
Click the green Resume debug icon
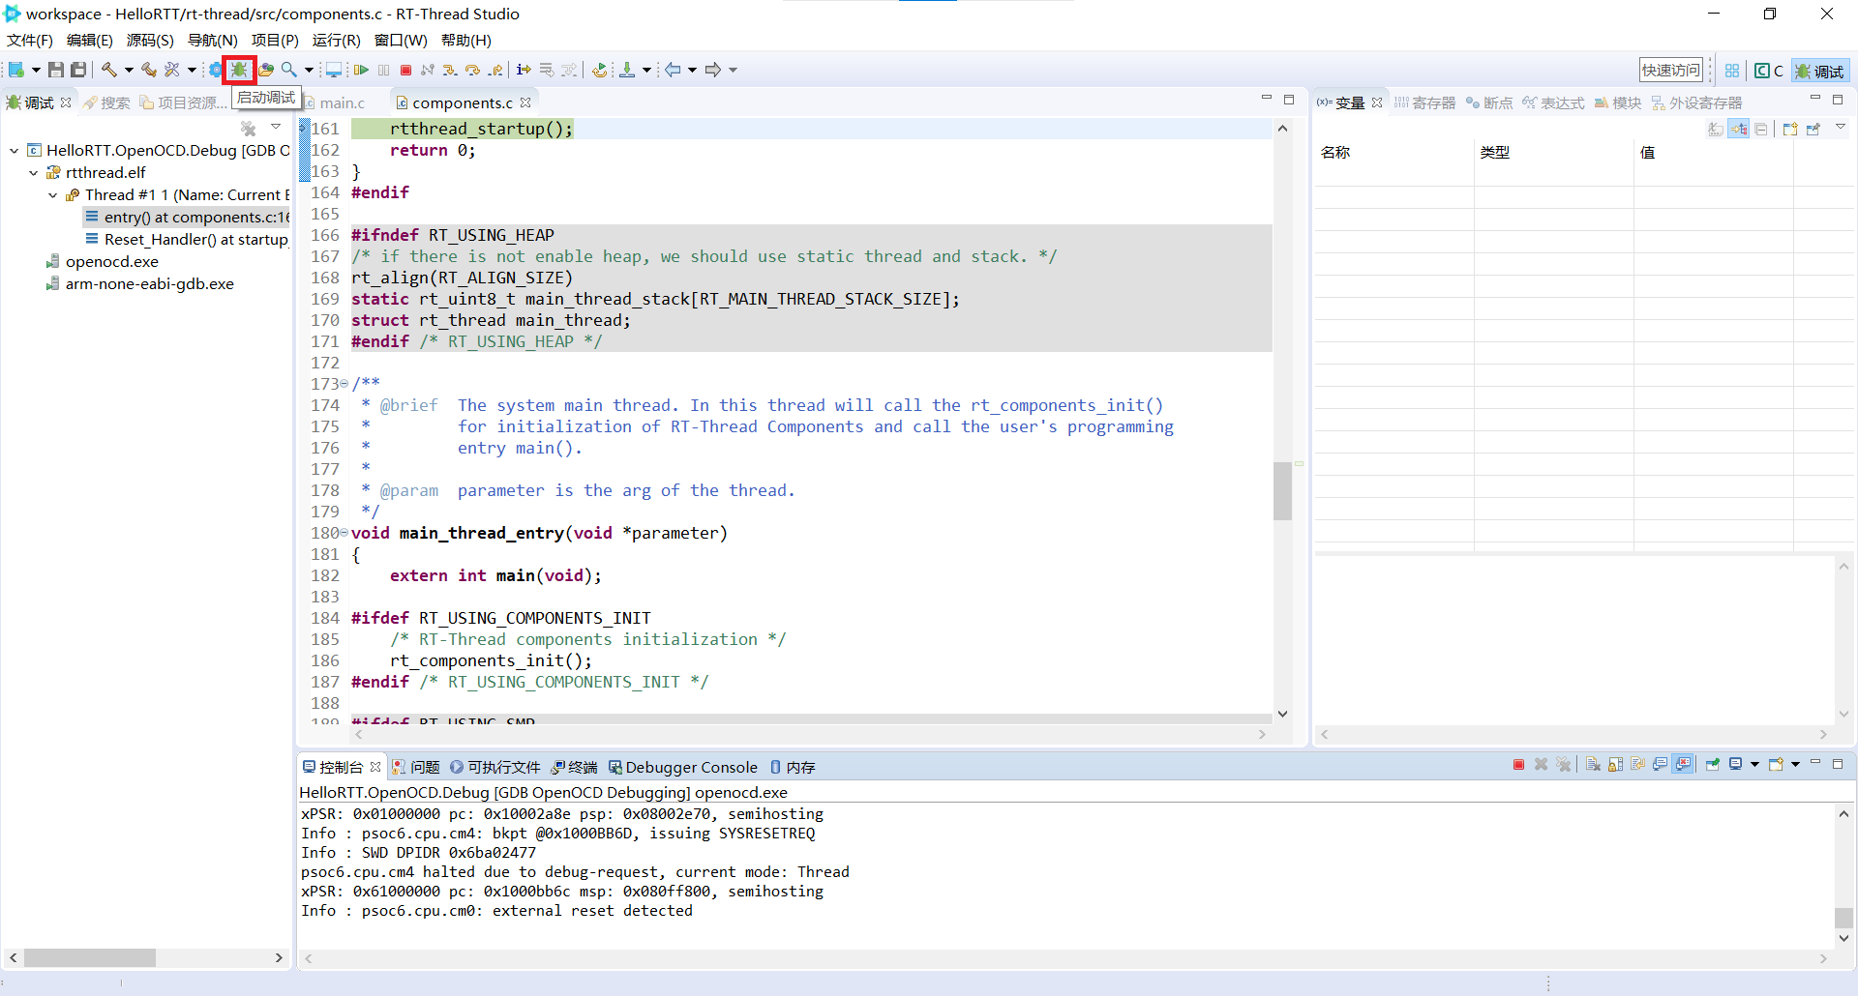[361, 70]
